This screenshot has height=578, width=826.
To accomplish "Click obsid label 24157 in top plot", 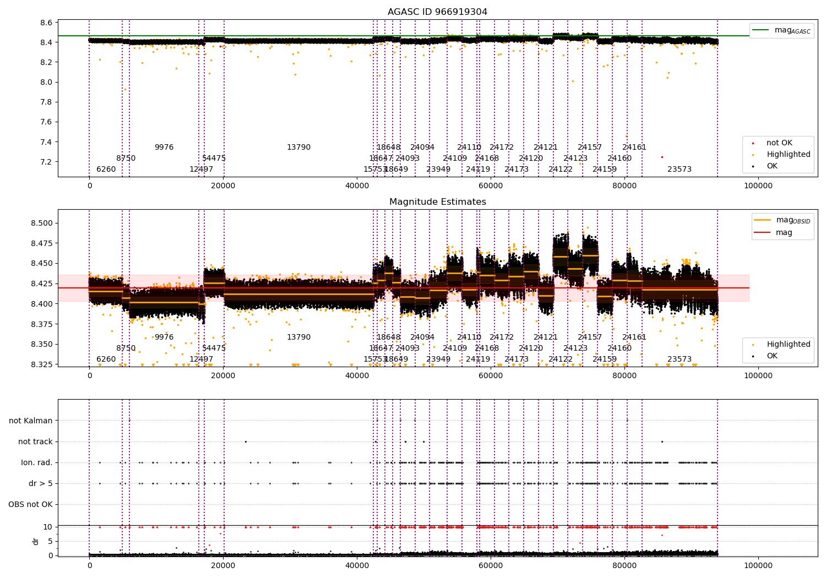I will (590, 148).
